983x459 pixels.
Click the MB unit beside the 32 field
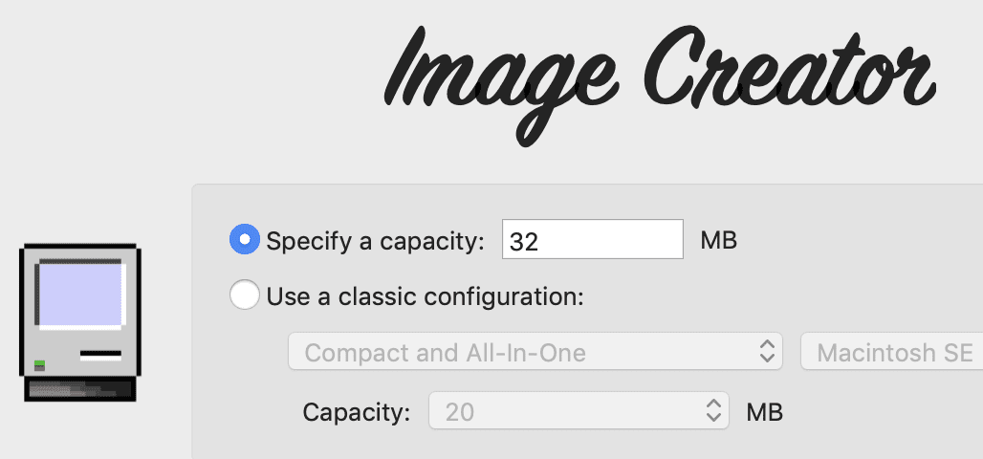click(719, 240)
